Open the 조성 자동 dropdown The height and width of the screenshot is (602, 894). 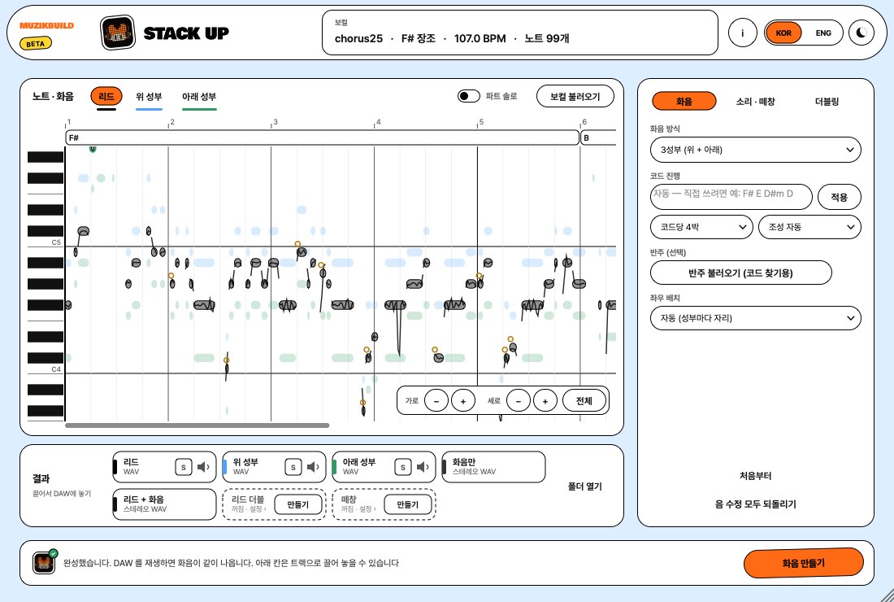point(809,227)
